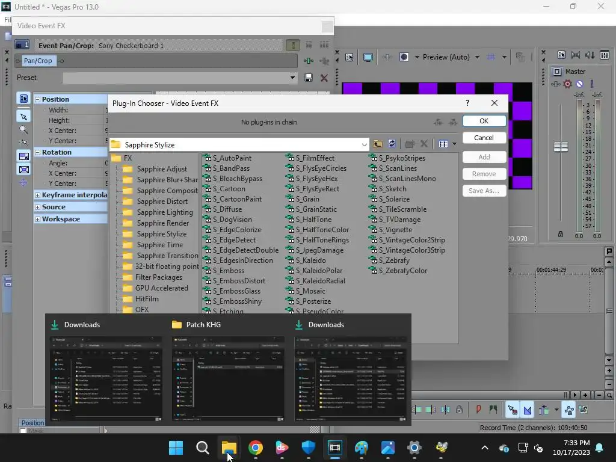Select the S_Kaleido plug-in
This screenshot has width=616, height=462.
306,260
